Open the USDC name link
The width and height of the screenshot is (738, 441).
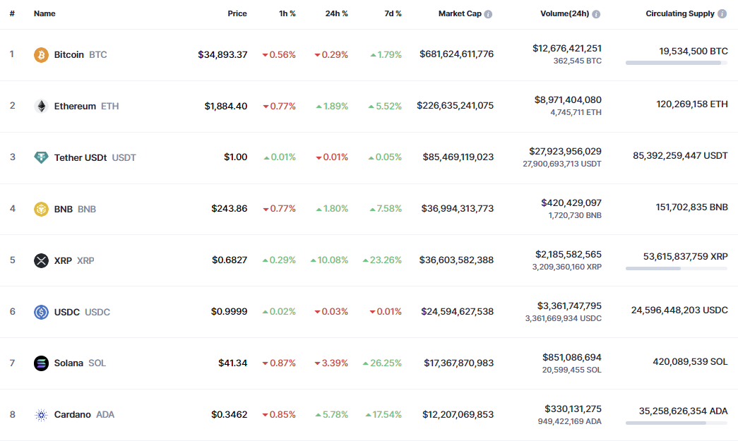(x=67, y=312)
